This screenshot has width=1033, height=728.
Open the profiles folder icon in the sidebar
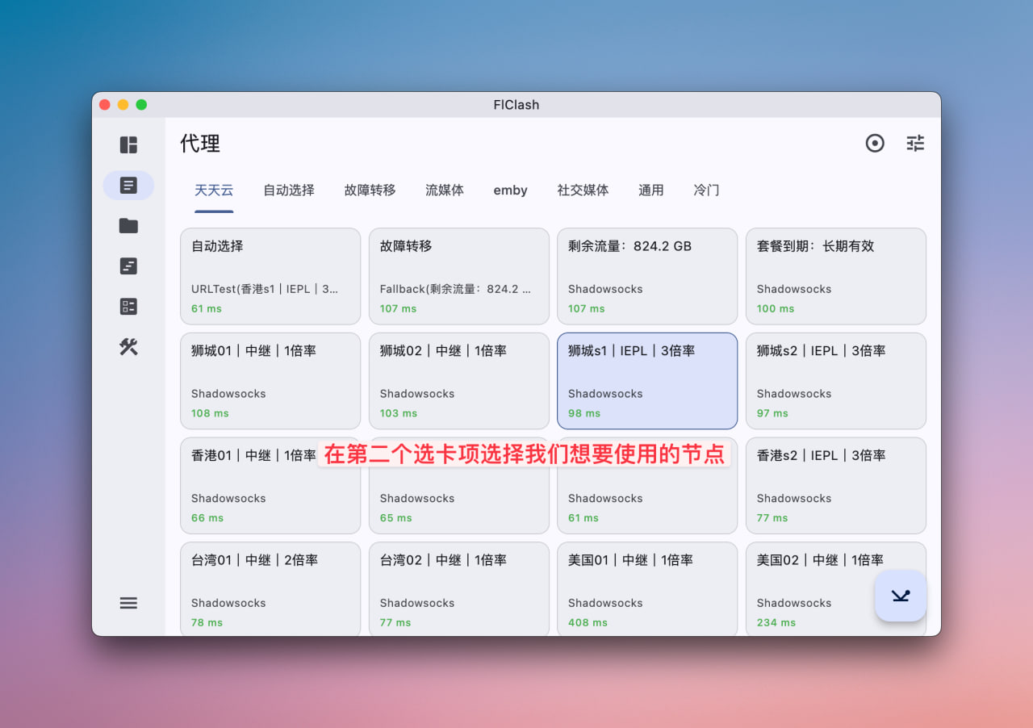(x=128, y=226)
